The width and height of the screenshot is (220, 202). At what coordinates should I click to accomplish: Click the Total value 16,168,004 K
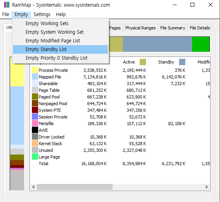tap(94, 164)
